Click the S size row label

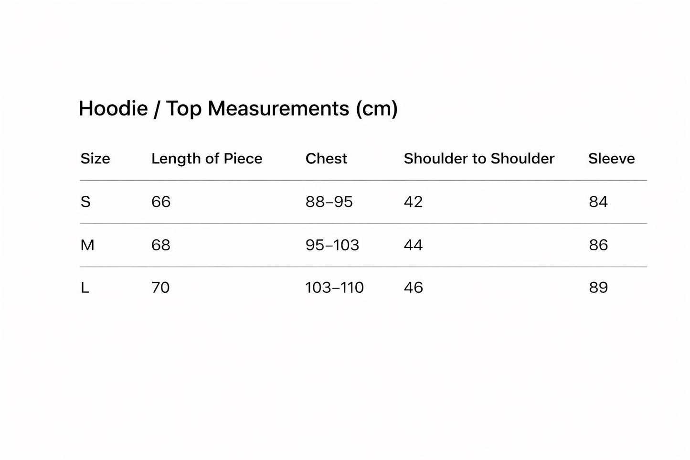[85, 202]
